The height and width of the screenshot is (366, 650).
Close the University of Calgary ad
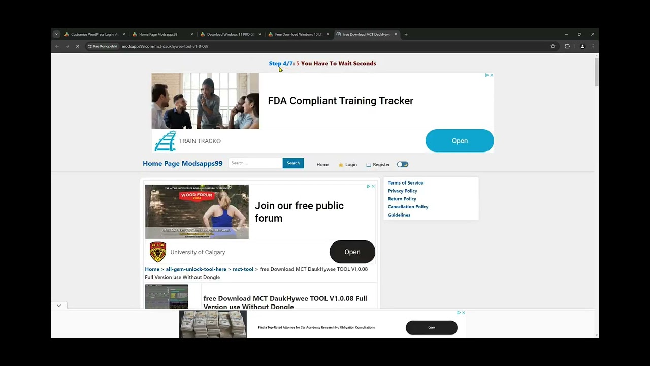[373, 186]
